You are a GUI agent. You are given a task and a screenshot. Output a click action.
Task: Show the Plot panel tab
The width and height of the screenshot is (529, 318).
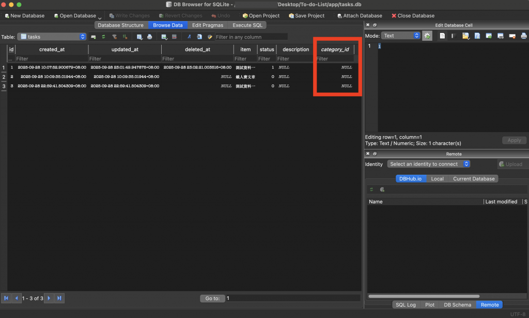click(429, 305)
